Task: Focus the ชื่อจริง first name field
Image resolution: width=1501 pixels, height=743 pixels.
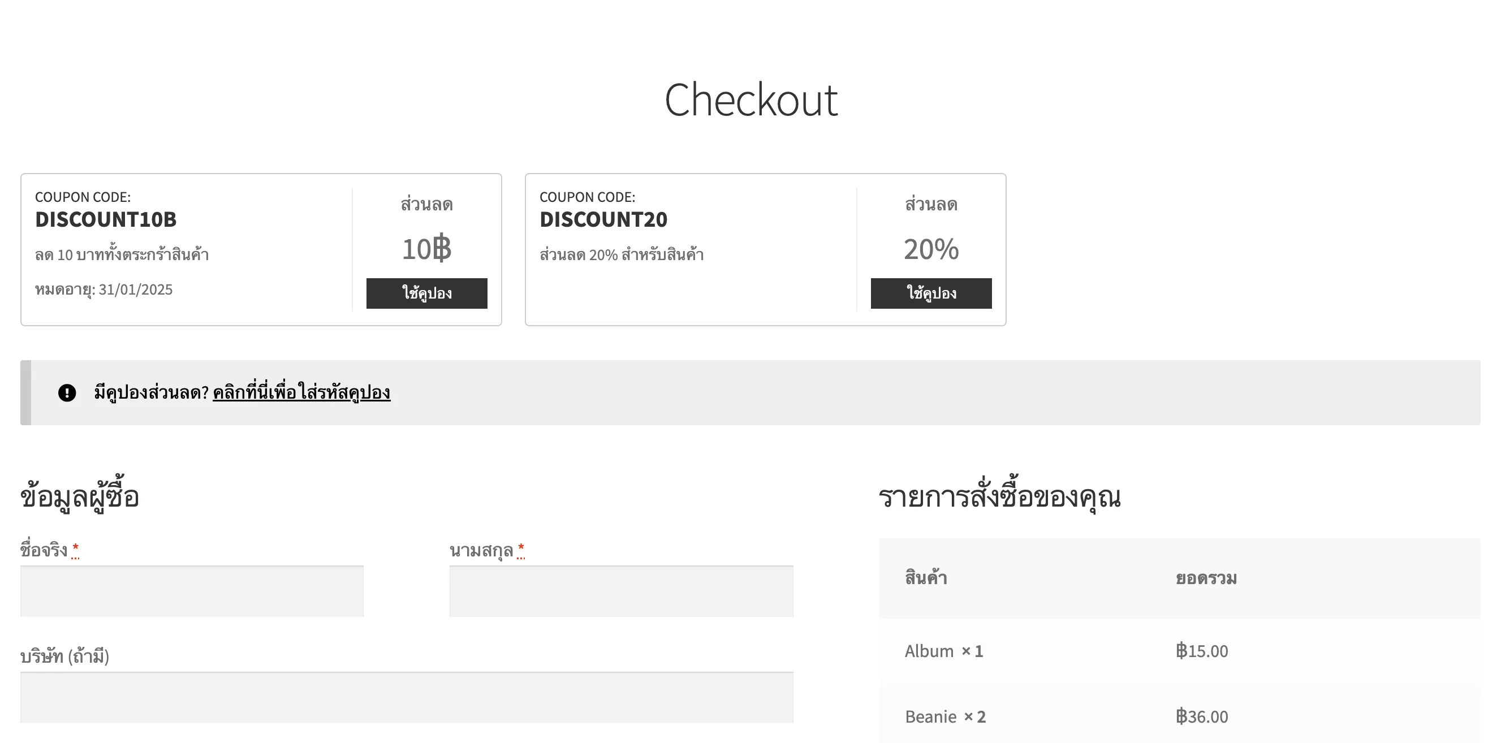Action: click(x=192, y=591)
